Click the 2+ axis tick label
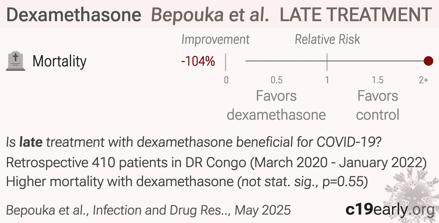The height and width of the screenshot is (223, 439). click(423, 80)
